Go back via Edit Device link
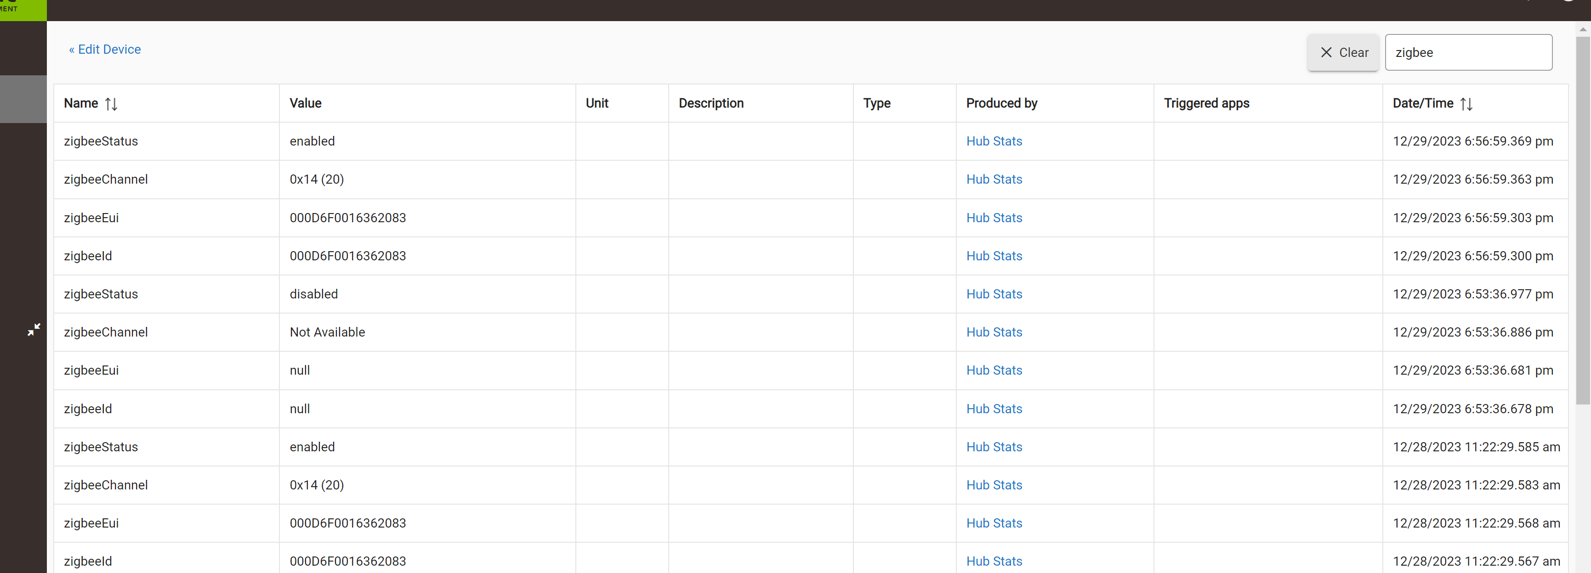The image size is (1591, 573). click(x=105, y=49)
